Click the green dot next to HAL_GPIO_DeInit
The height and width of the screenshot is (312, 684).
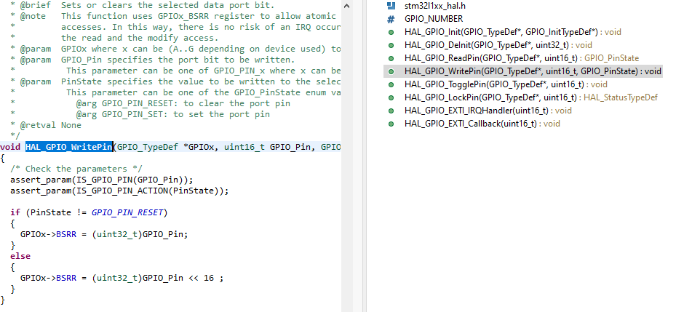(391, 45)
